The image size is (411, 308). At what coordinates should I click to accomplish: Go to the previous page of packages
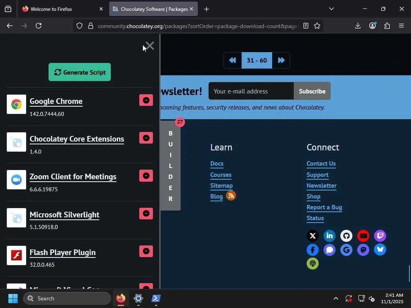click(232, 60)
